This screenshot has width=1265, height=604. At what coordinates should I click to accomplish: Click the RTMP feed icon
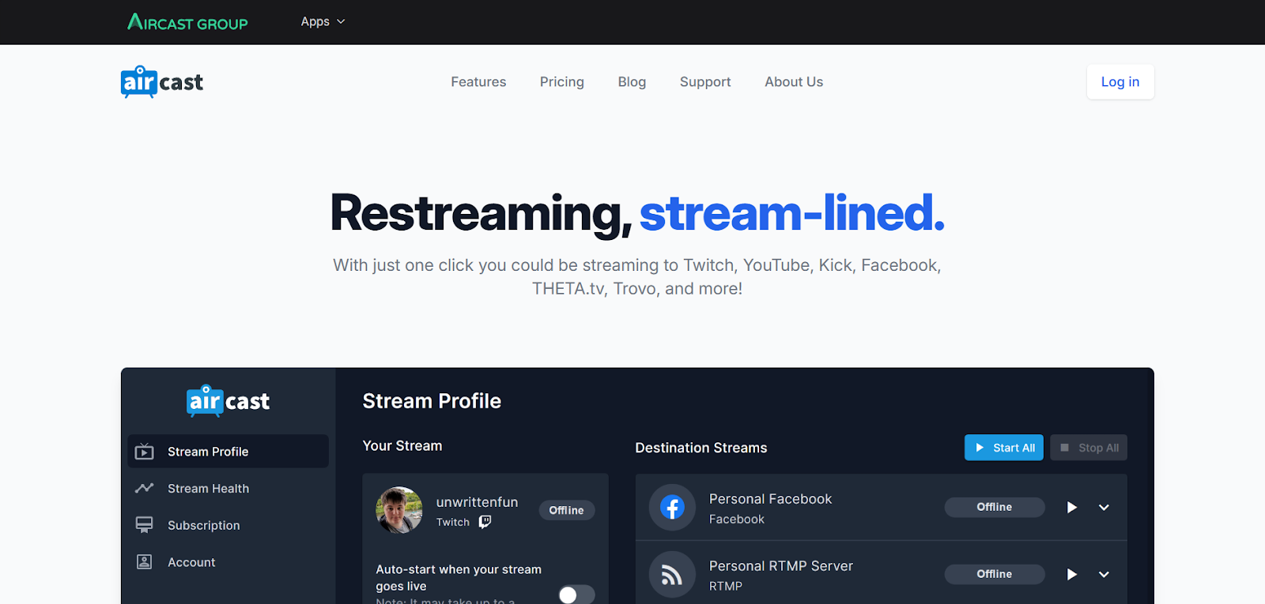(x=672, y=574)
